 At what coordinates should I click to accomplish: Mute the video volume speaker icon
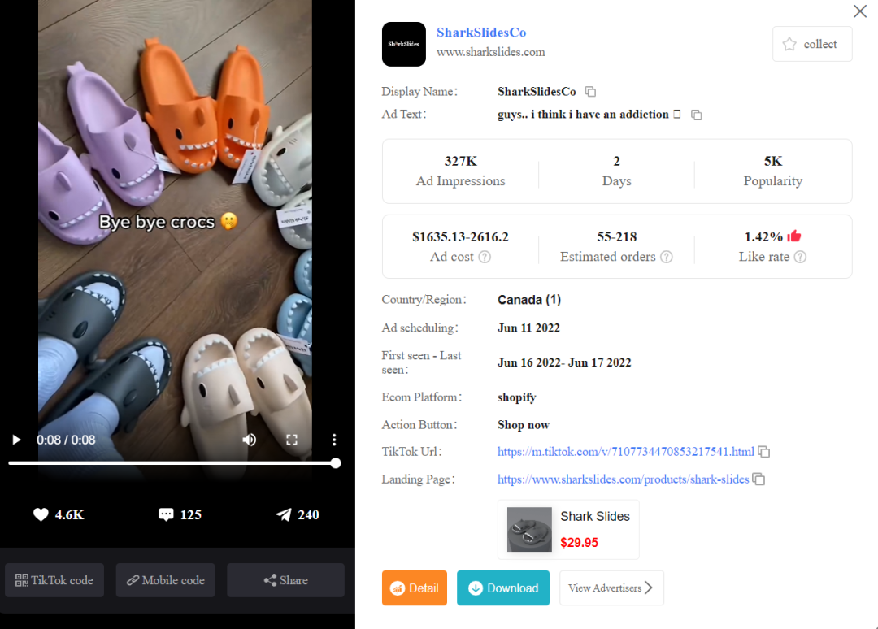250,440
